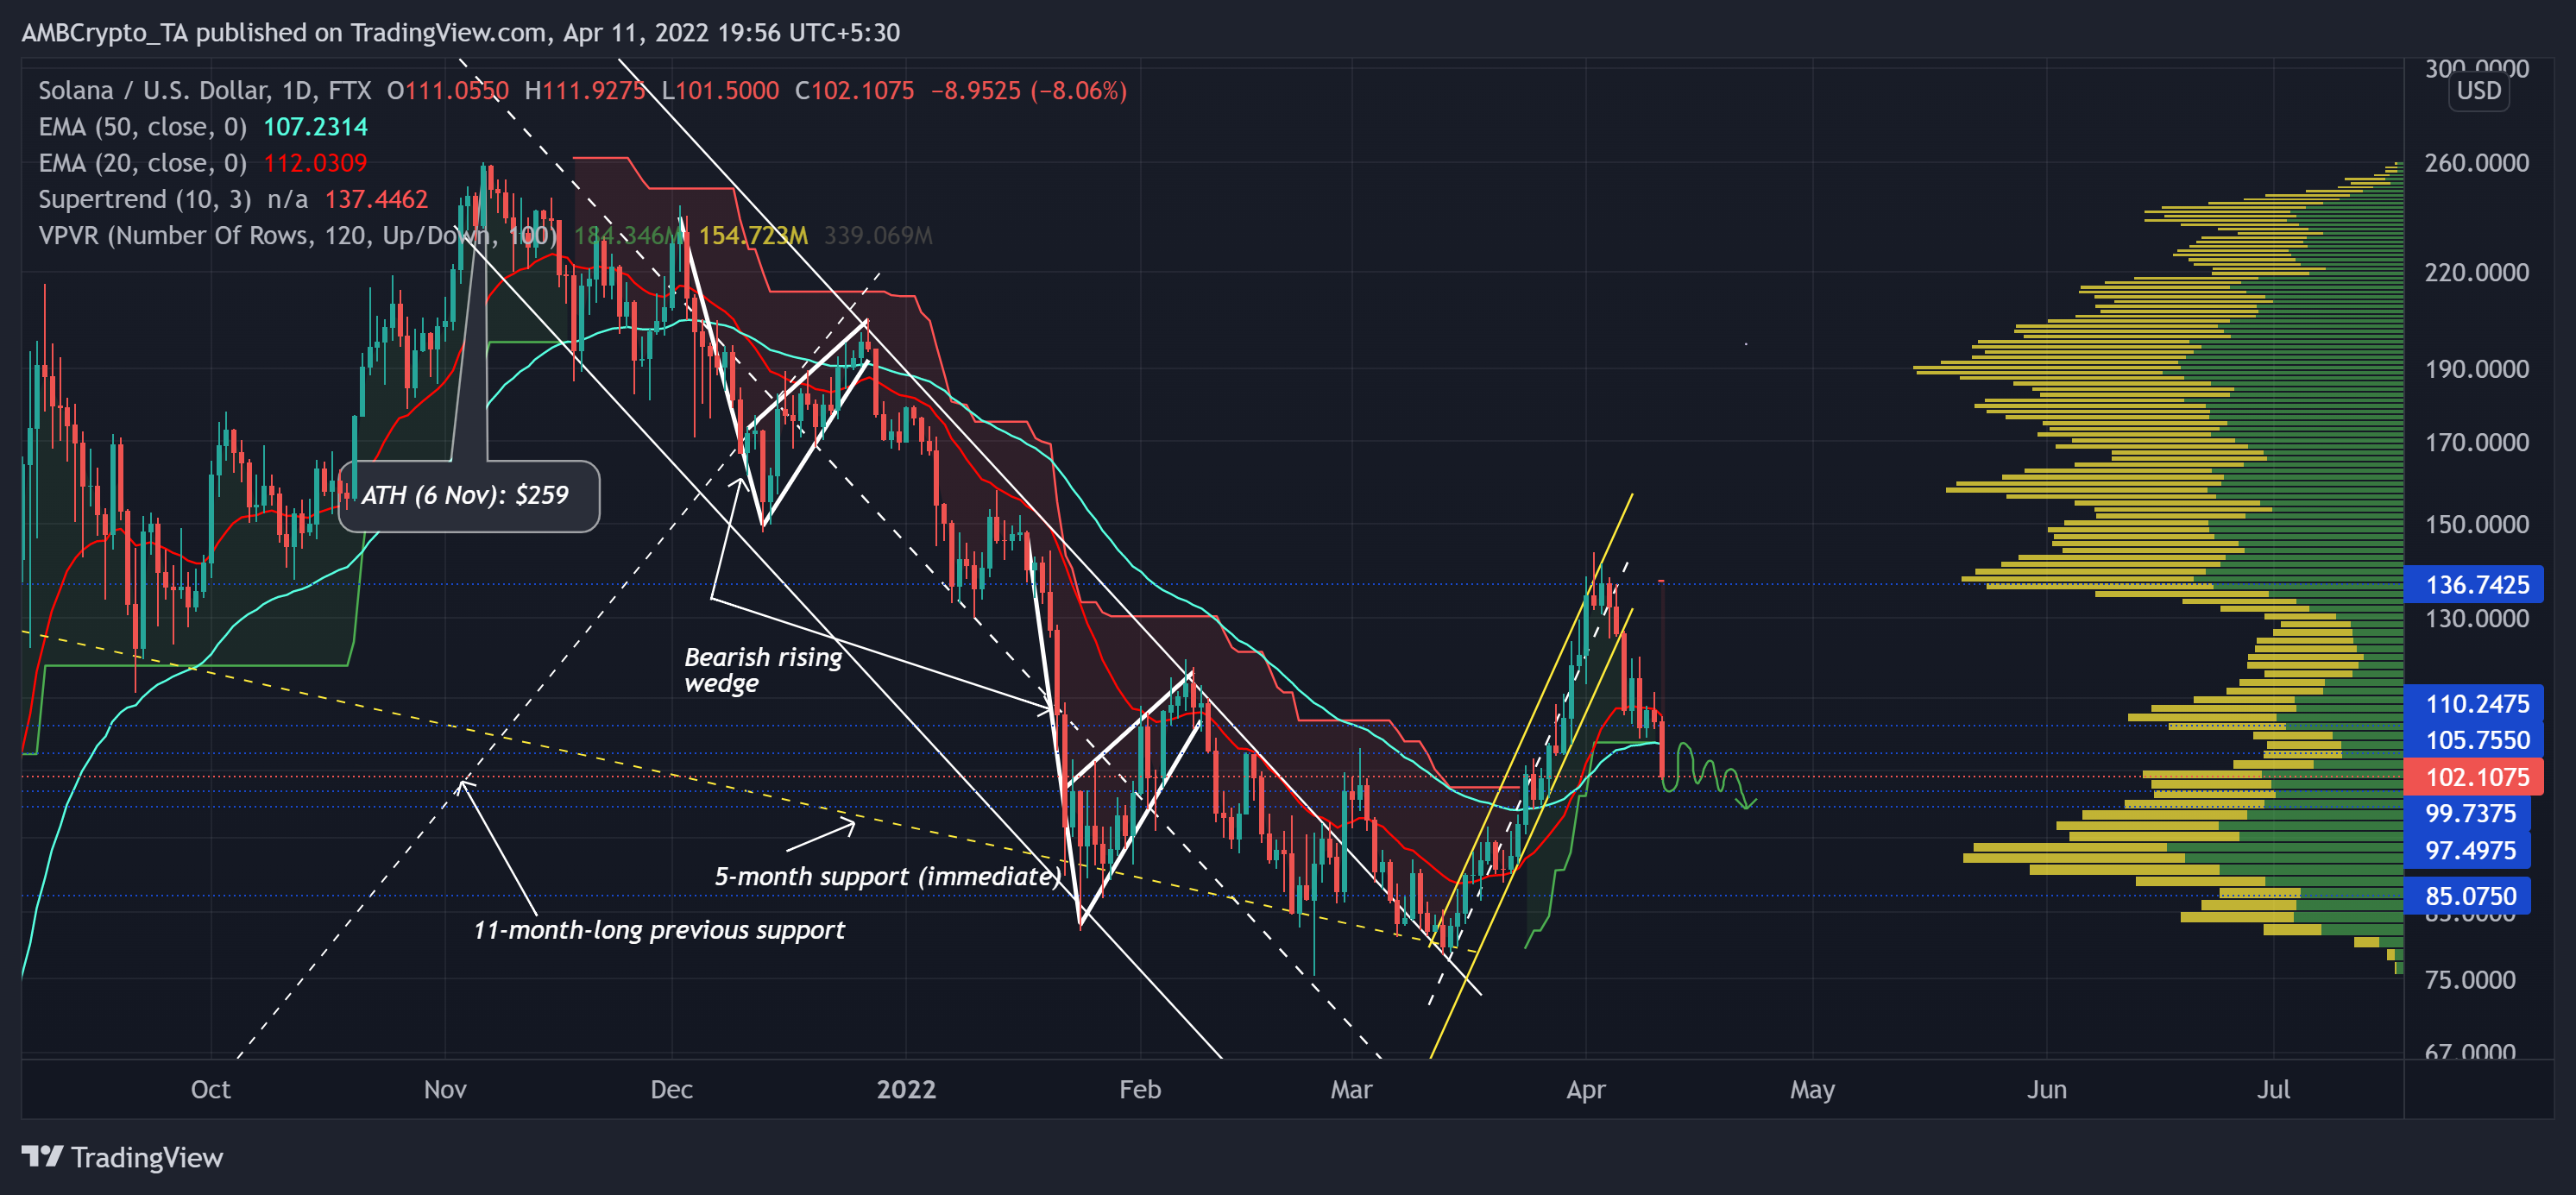Image resolution: width=2576 pixels, height=1195 pixels.
Task: Click the 136.7425 price label
Action: [2476, 585]
